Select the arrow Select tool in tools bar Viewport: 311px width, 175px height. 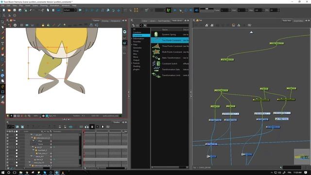pyautogui.click(x=2, y=27)
